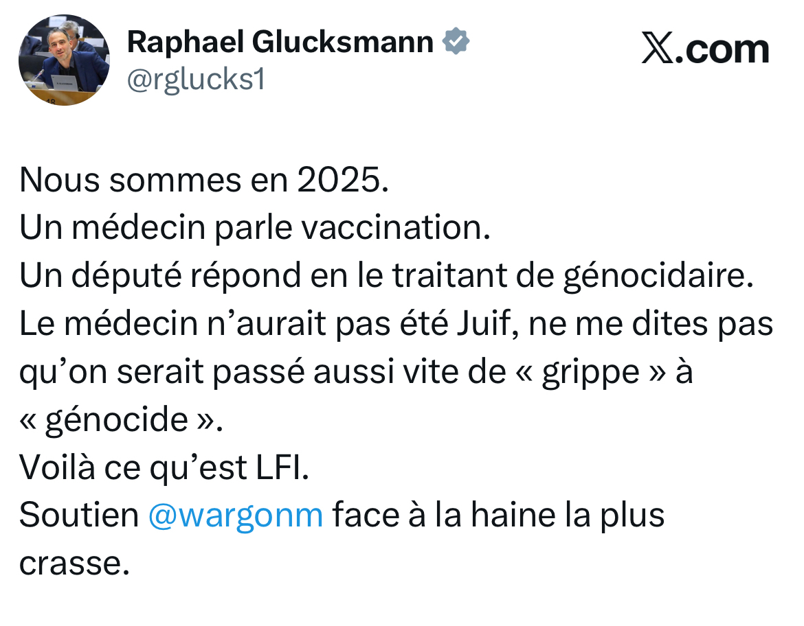Open the @rglucks1 handle
The height and width of the screenshot is (626, 804).
196,80
